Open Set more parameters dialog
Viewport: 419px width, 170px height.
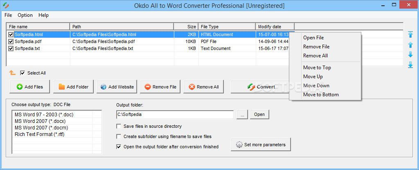tap(261, 145)
